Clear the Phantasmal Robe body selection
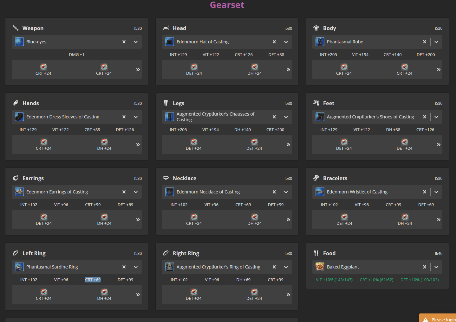The image size is (456, 322). coord(425,42)
